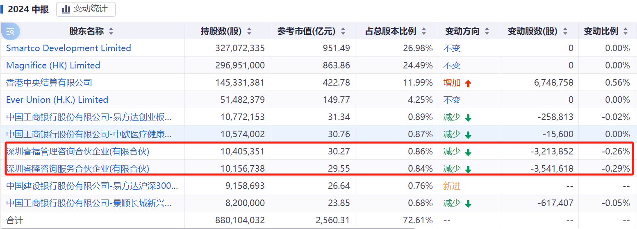Click the table search filter icon
Viewport: 637px width, 229px height.
(x=11, y=31)
